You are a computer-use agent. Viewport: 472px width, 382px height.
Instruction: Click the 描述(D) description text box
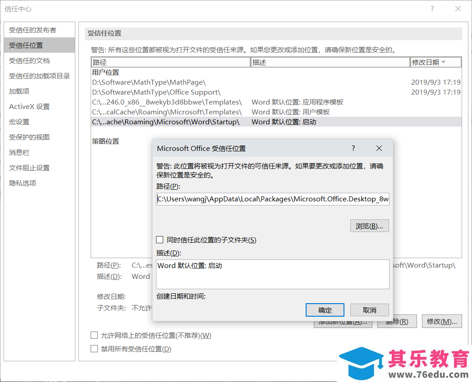point(273,274)
